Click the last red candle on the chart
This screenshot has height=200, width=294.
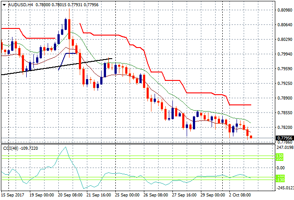pos(251,136)
